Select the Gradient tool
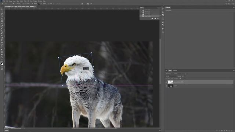The image size is (235, 132). [2, 38]
